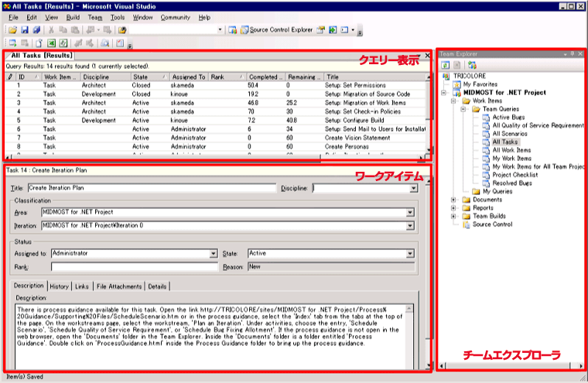Click Add Team Project icon in Team Explorer
This screenshot has height=383, width=588.
coord(472,65)
